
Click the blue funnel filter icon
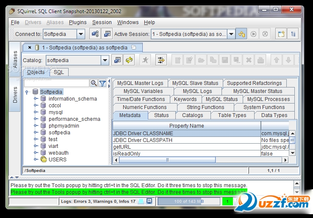(102, 83)
